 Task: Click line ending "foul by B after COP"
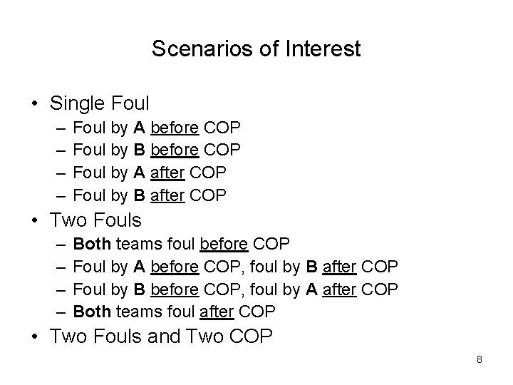pos(235,267)
